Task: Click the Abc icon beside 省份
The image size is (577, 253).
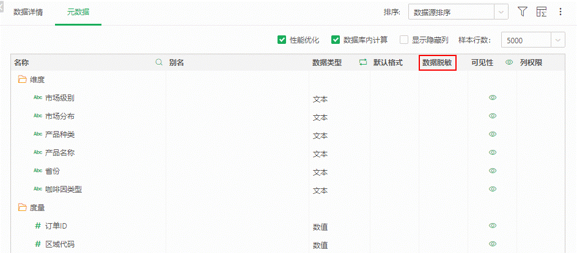Action: (38, 171)
